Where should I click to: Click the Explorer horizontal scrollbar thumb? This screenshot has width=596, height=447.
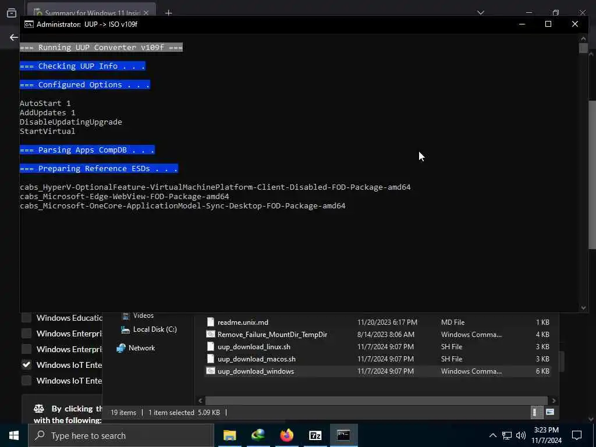tap(377, 400)
